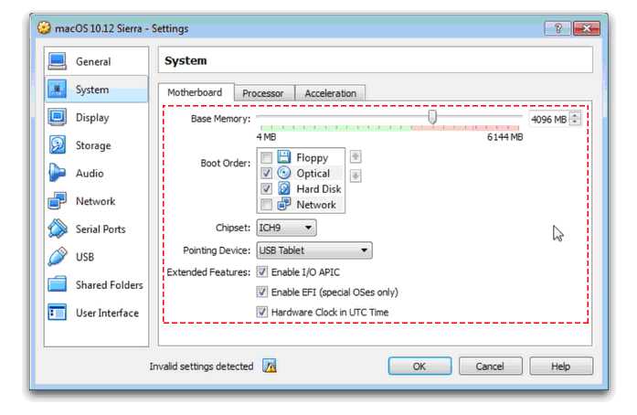Open the Display monitor icon
This screenshot has height=415, width=637.
pyautogui.click(x=58, y=117)
